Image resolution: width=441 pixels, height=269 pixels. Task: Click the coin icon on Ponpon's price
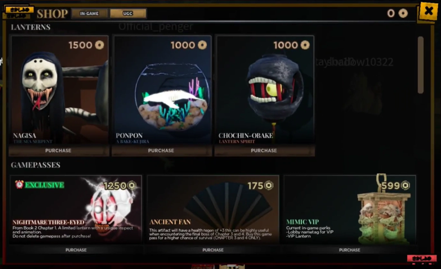pos(202,45)
